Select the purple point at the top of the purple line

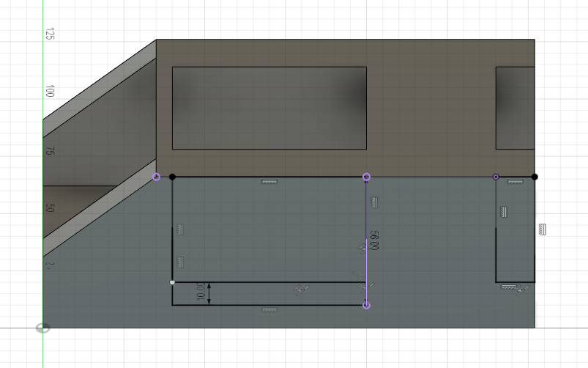click(367, 177)
